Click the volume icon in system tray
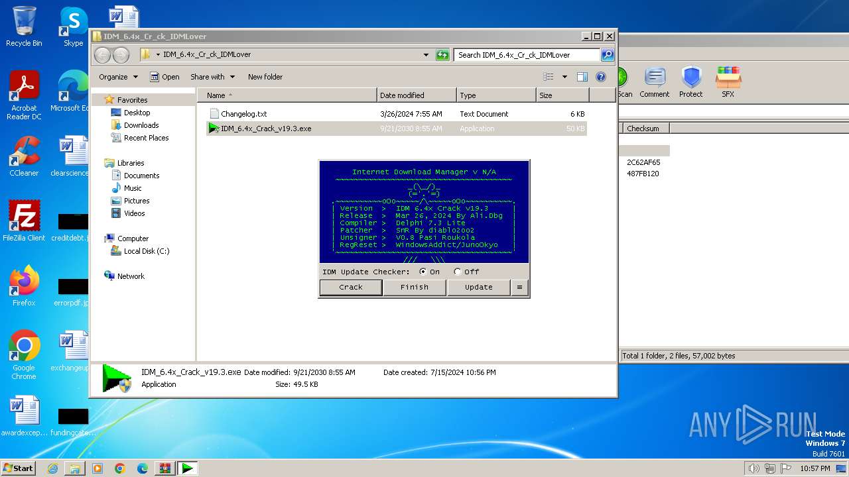Viewport: 849px width, 477px height. tap(753, 468)
